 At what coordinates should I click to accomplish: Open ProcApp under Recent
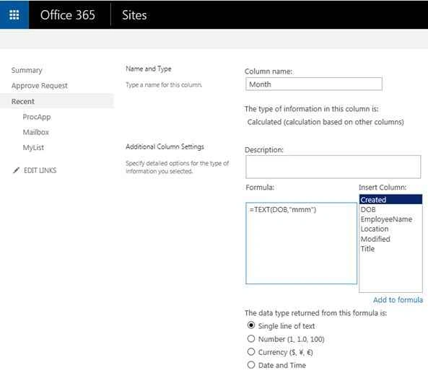[37, 117]
